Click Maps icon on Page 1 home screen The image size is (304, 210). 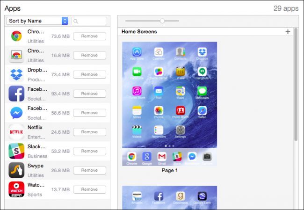click(181, 91)
